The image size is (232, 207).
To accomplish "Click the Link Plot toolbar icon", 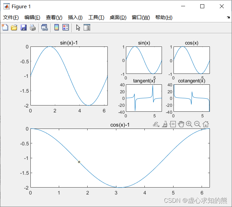I will pyautogui.click(x=45, y=28).
